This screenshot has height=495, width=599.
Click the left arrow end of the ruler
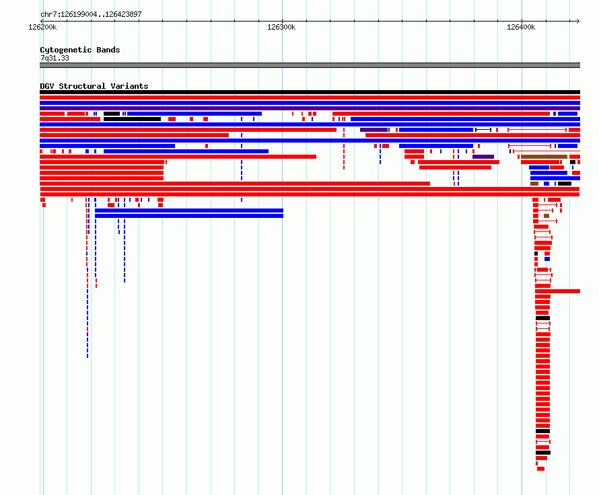(42, 22)
